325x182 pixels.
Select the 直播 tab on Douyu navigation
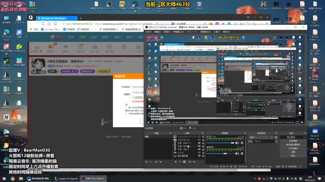82,37
